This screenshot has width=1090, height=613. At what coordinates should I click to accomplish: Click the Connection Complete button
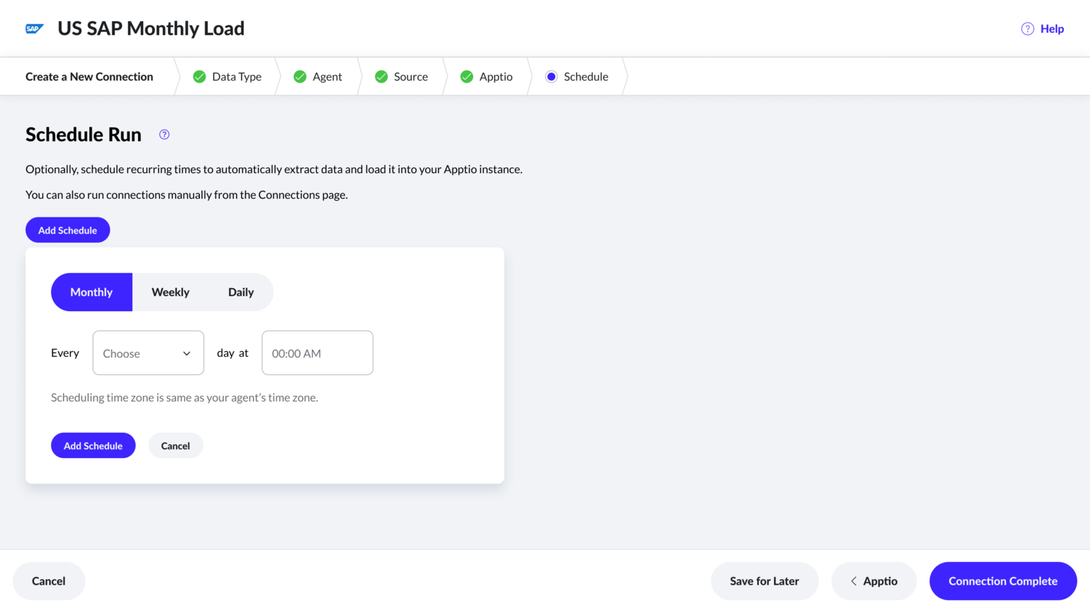[x=1003, y=581]
